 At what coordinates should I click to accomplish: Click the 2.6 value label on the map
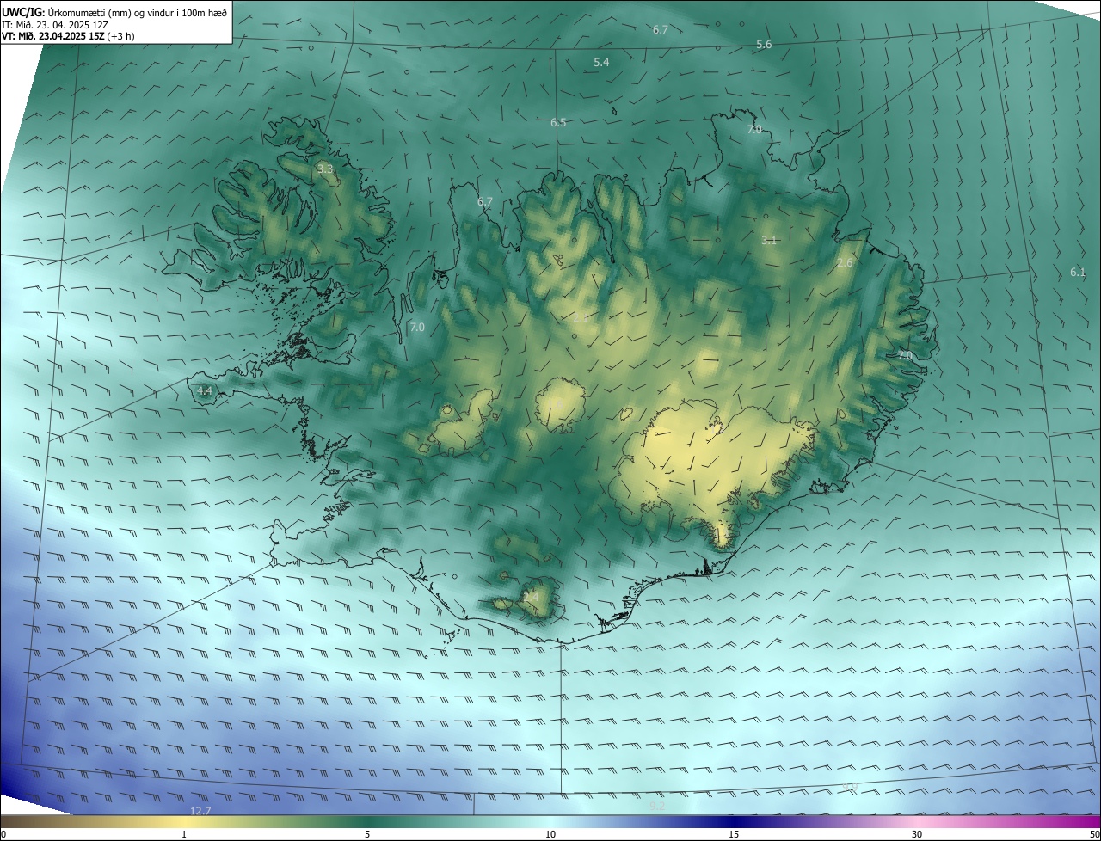845,263
